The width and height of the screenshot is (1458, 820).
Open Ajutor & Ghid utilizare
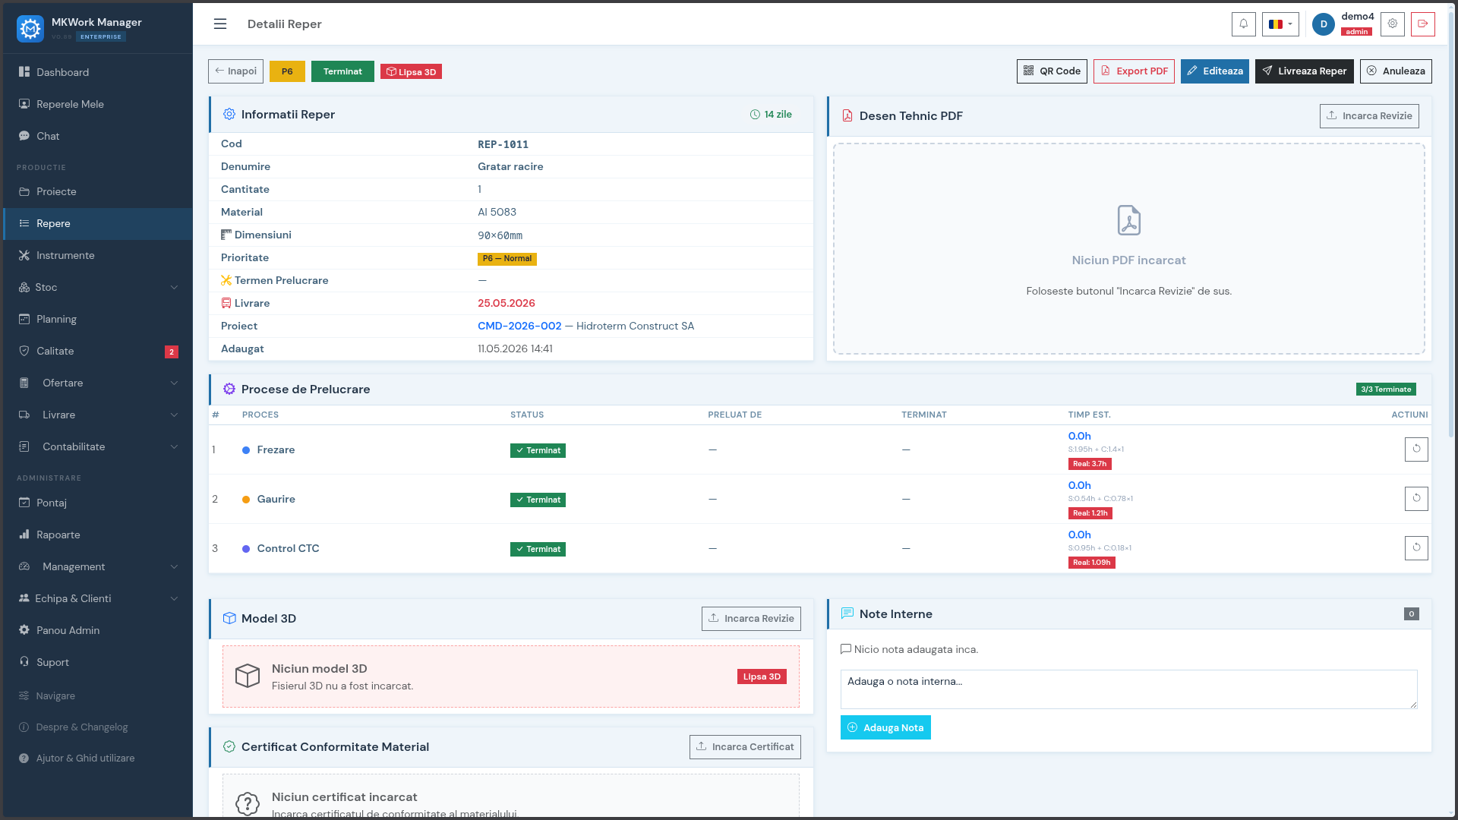tap(98, 758)
